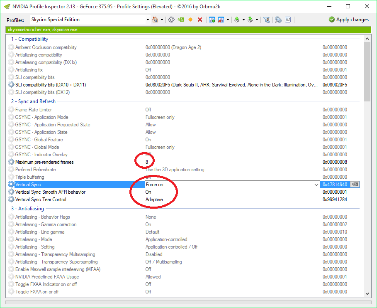Click Ambient Occlusion value 0x00000000 (Dragon Age 2)
The image size is (377, 308).
click(x=173, y=47)
